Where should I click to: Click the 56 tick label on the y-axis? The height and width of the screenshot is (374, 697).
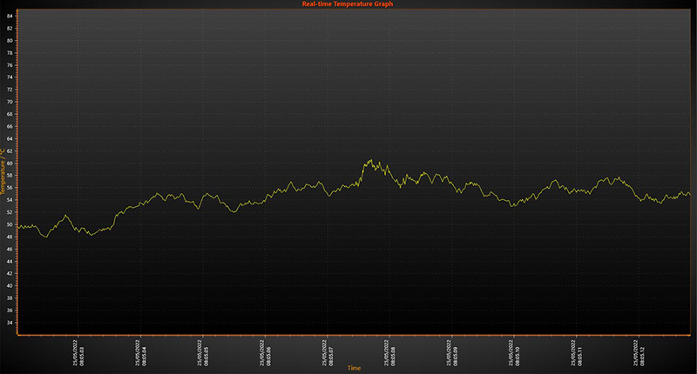(10, 188)
